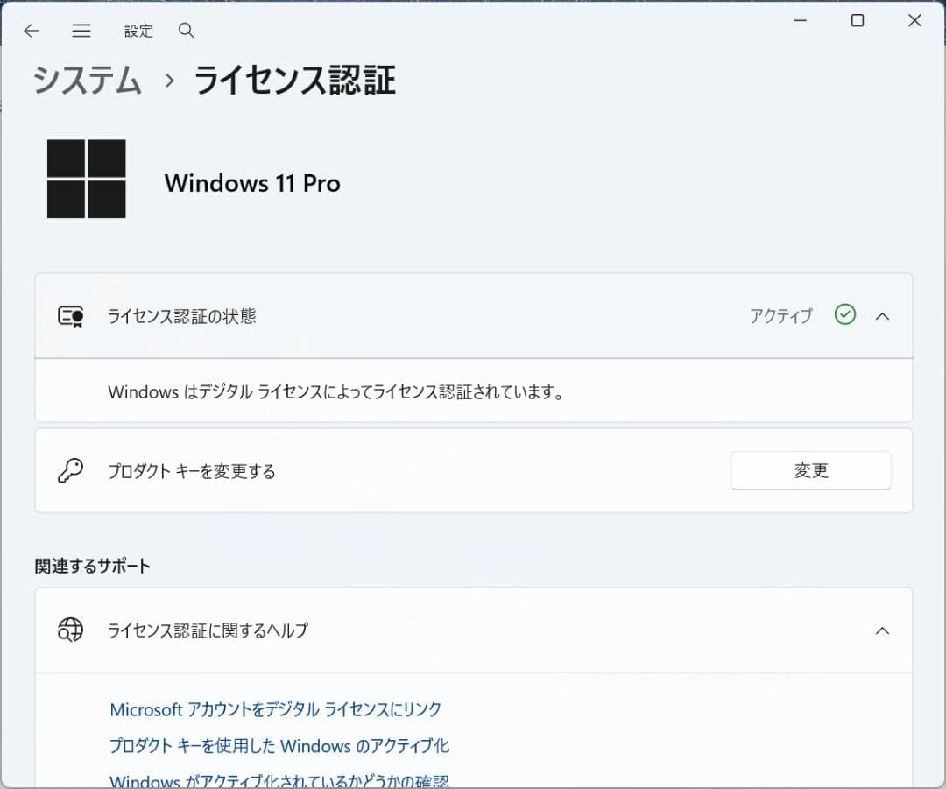
Task: Open the settings search
Action: tap(186, 31)
